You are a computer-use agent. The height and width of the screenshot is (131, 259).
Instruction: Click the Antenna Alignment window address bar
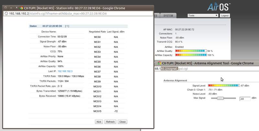point(207,68)
